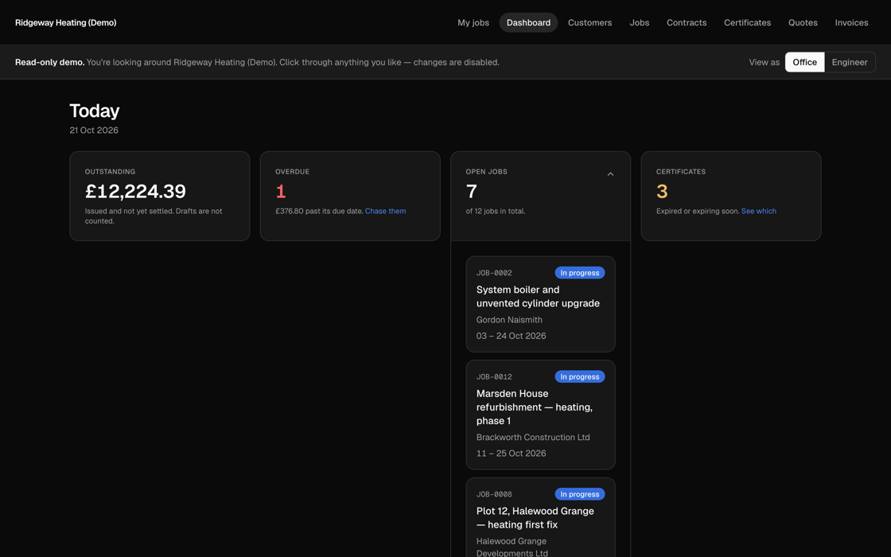Click the overdue count 1
Viewport: 891px width, 557px height.
click(280, 191)
